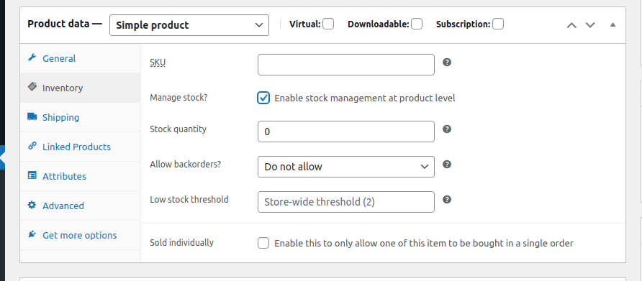Open the Get more options tab
The height and width of the screenshot is (281, 642).
81,235
